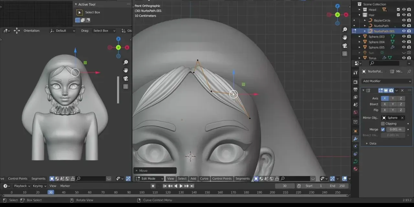Toggle camera view icon in main viewport

coord(345,46)
